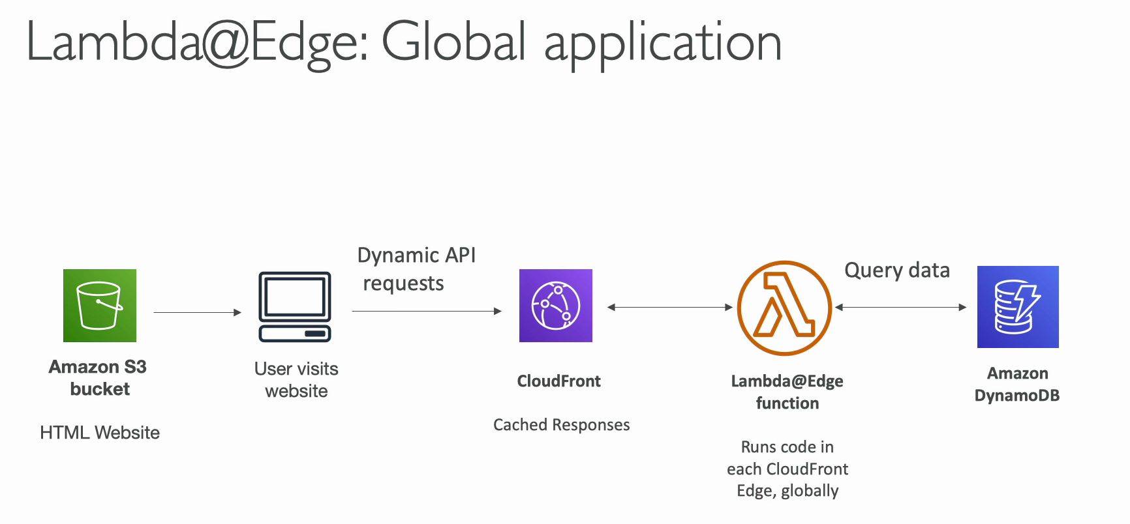This screenshot has height=524, width=1130.
Task: Click the 'Cached Responses' caption
Action: 562,425
